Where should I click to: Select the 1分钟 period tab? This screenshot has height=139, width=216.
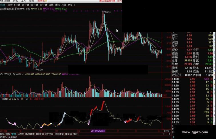9,5
